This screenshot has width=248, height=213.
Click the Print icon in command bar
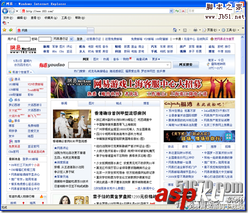coord(195,30)
